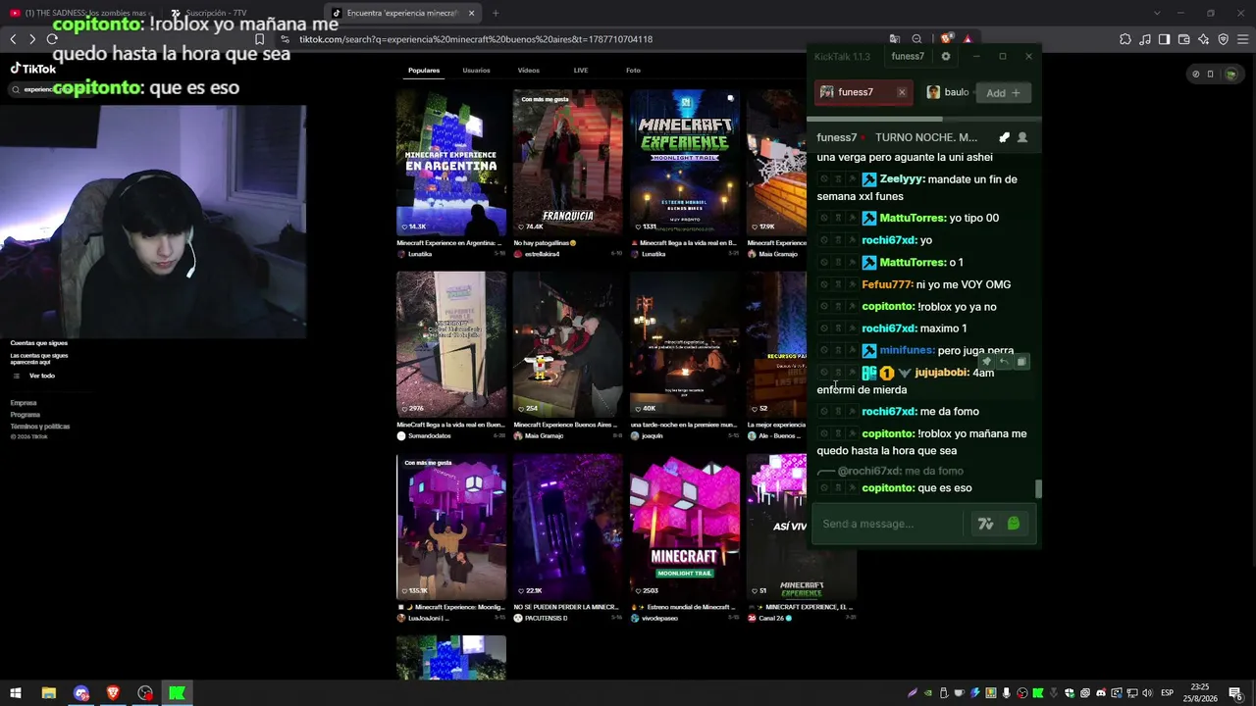Open 'Términos y políticas' link

[40, 427]
